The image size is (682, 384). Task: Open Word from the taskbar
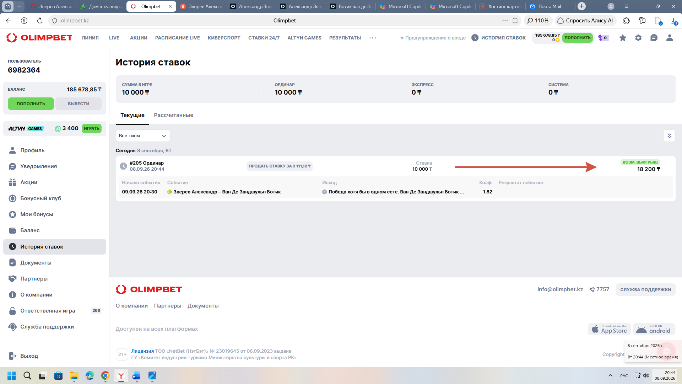(136, 375)
